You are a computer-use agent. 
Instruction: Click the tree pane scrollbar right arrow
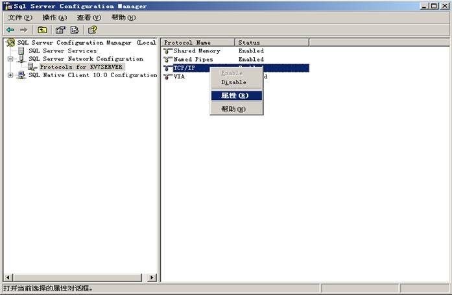pyautogui.click(x=152, y=277)
